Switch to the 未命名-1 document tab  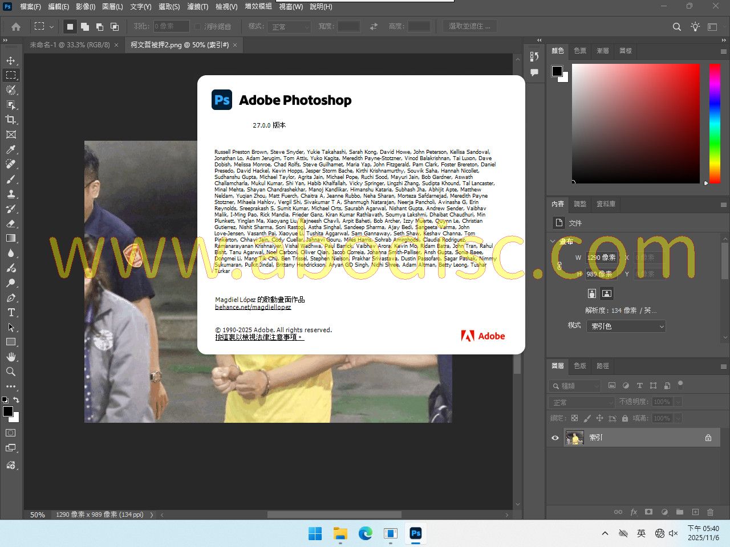click(x=70, y=44)
